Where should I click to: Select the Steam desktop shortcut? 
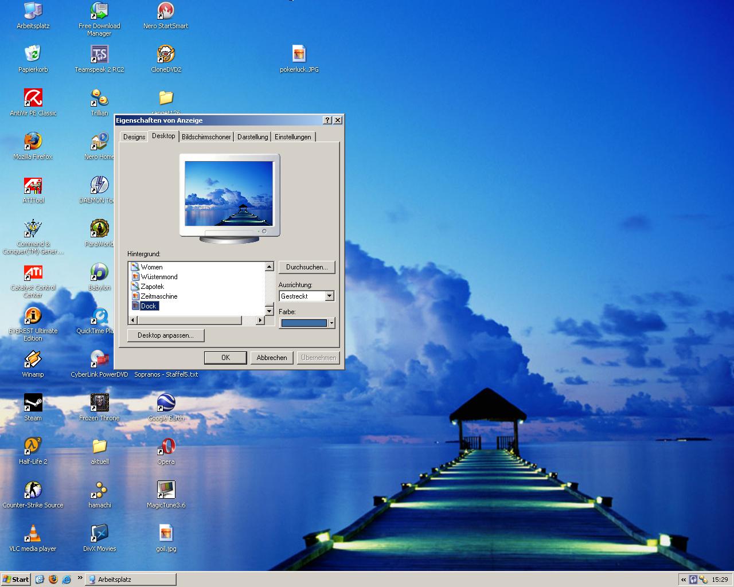point(33,403)
